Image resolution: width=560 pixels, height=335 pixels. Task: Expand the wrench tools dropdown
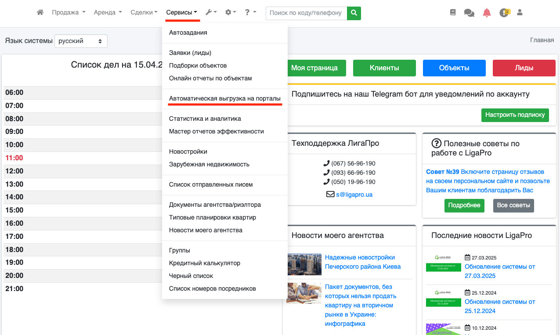(211, 13)
